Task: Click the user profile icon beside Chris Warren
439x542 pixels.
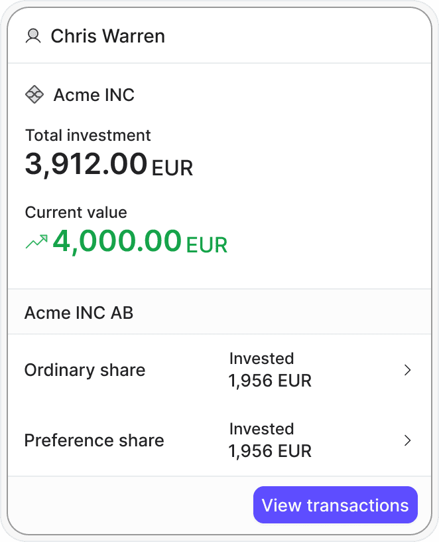Action: point(33,36)
